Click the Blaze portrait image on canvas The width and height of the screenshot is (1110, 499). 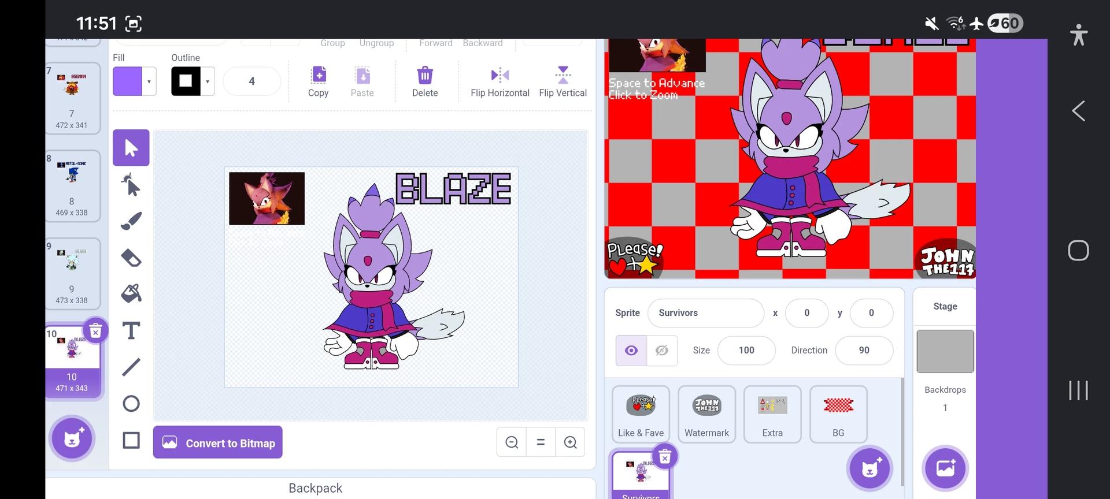click(267, 198)
